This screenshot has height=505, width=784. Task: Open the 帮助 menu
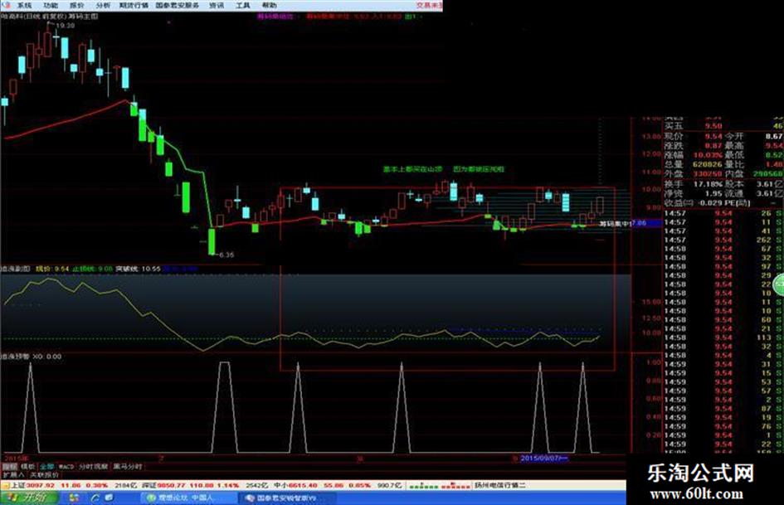coord(269,6)
